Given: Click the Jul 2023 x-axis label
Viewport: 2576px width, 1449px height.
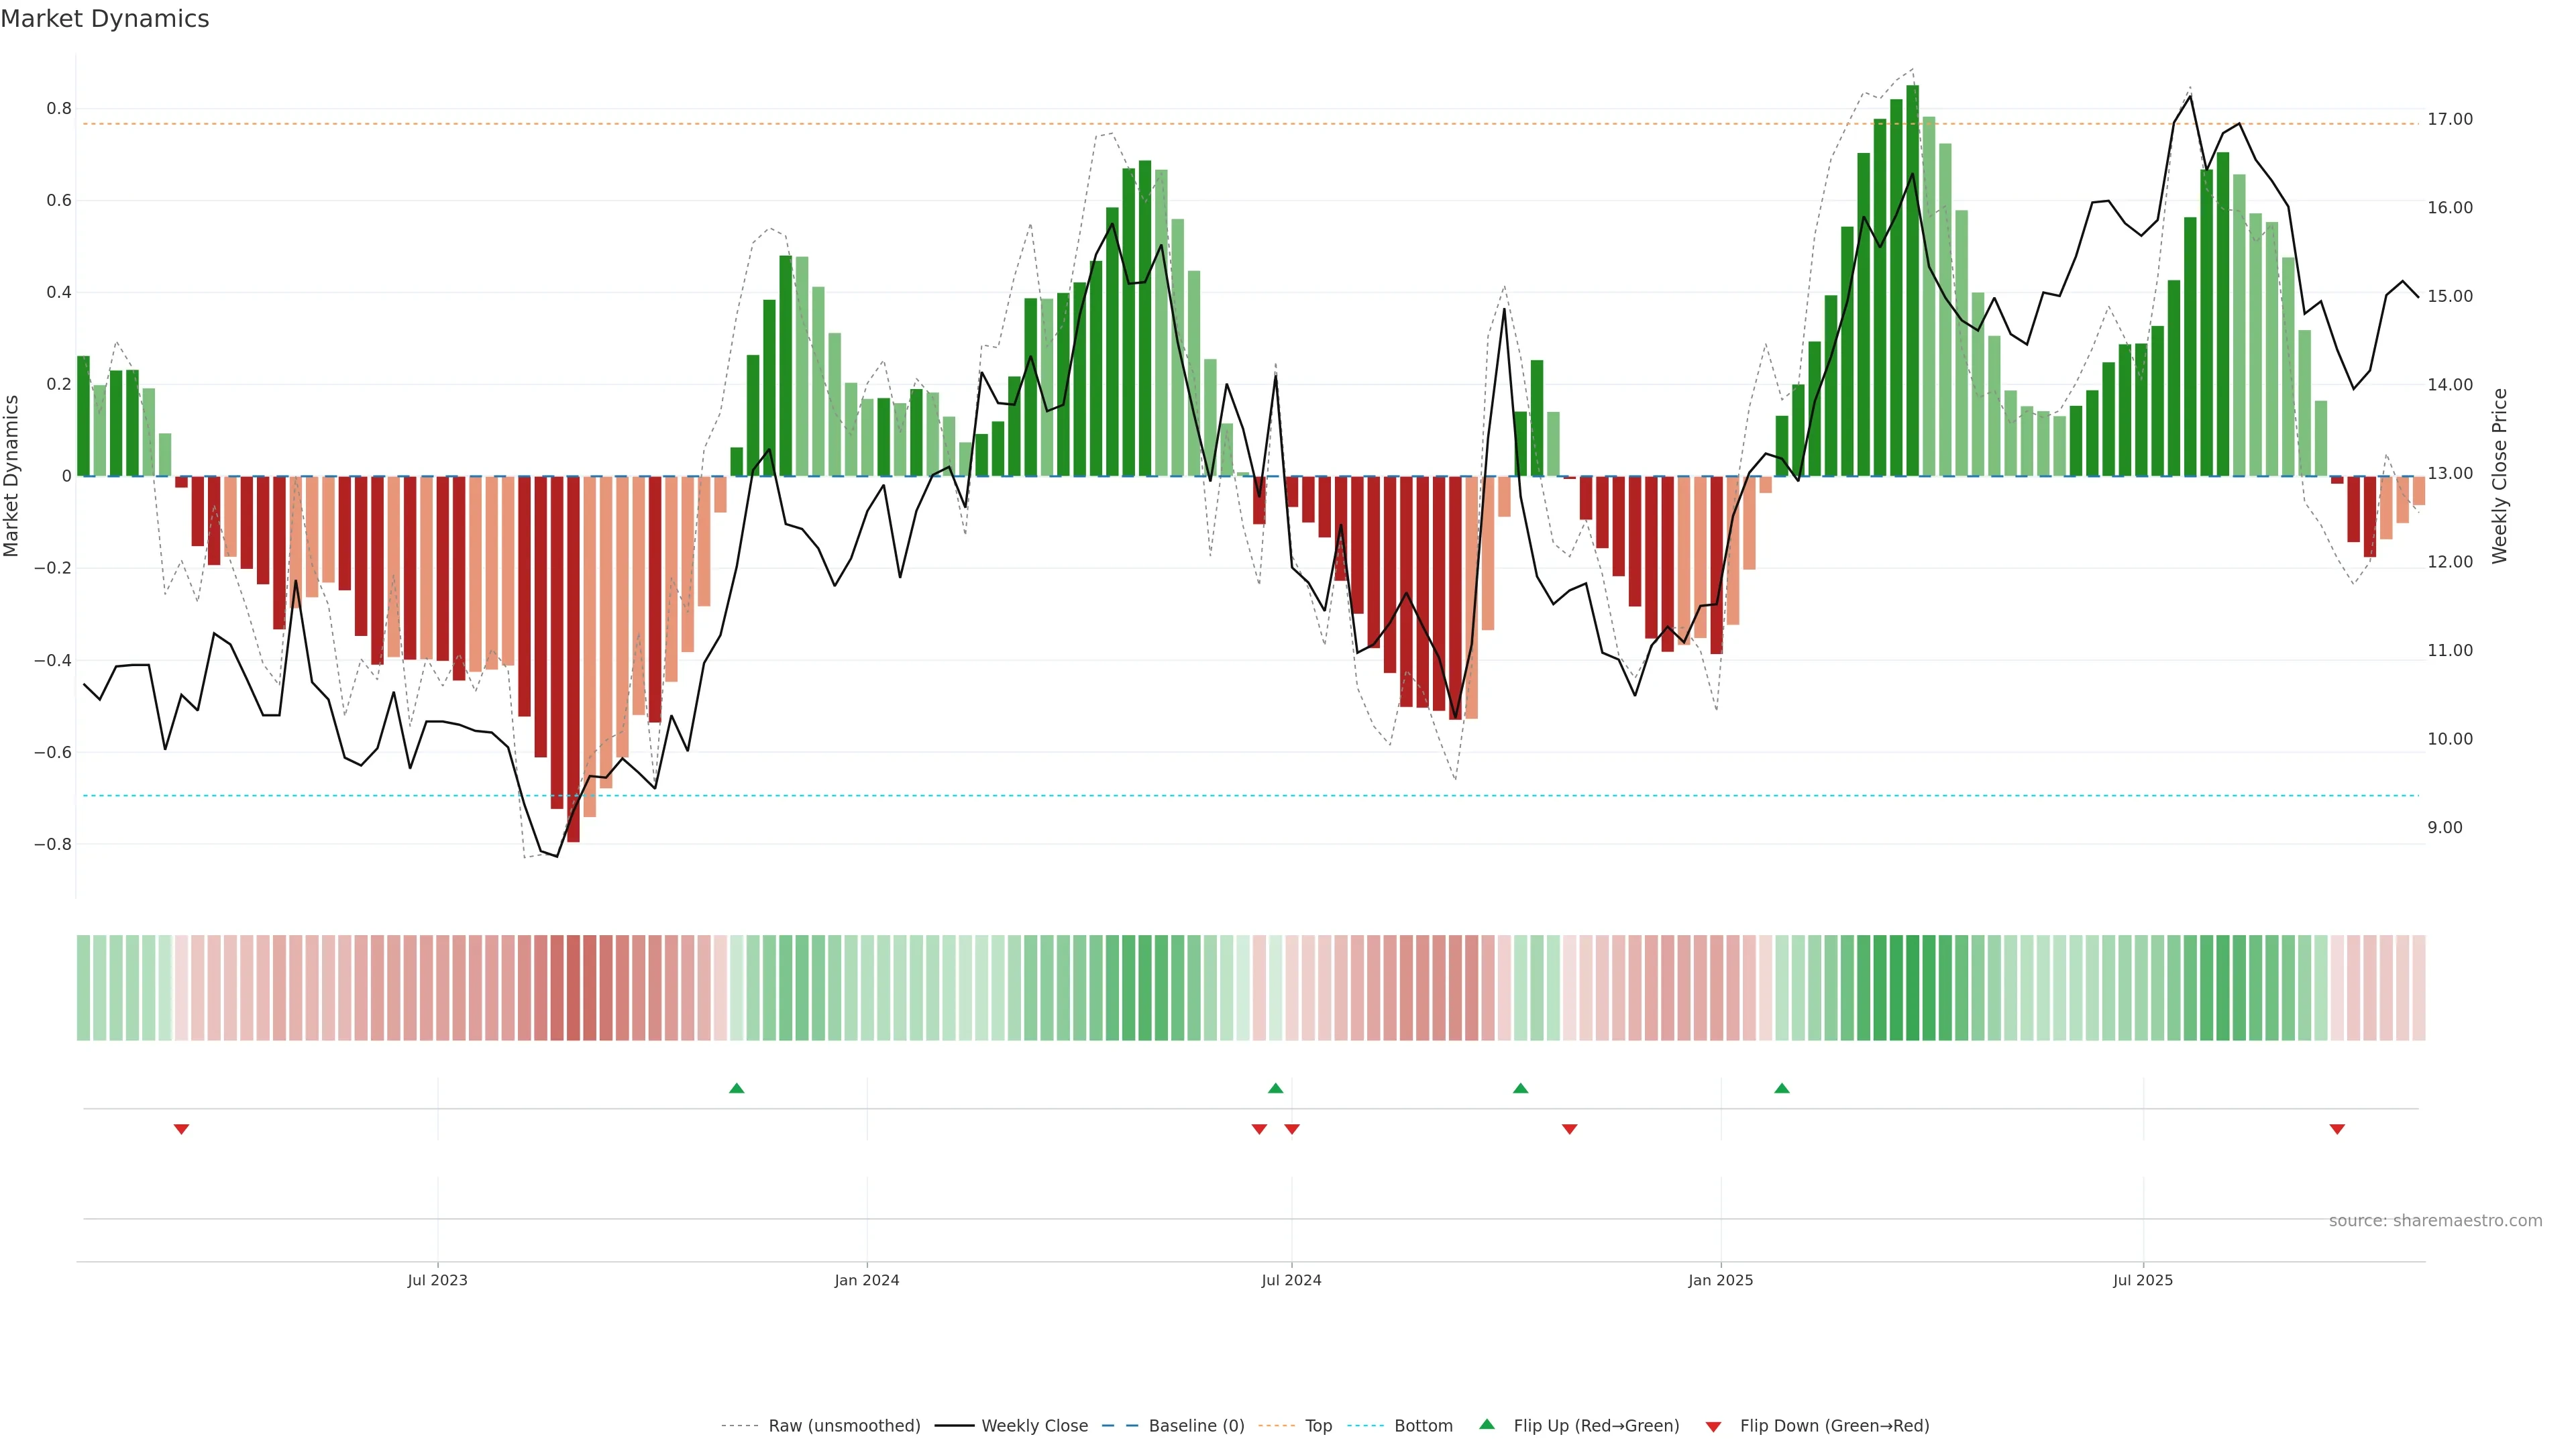Looking at the screenshot, I should tap(437, 1280).
